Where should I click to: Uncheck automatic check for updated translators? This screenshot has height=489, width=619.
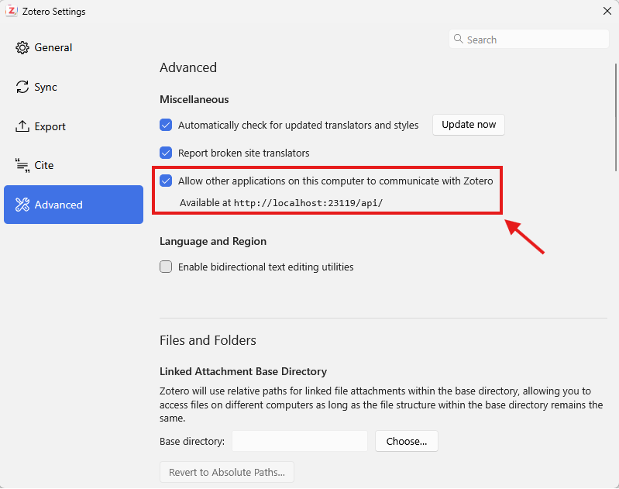pos(166,125)
